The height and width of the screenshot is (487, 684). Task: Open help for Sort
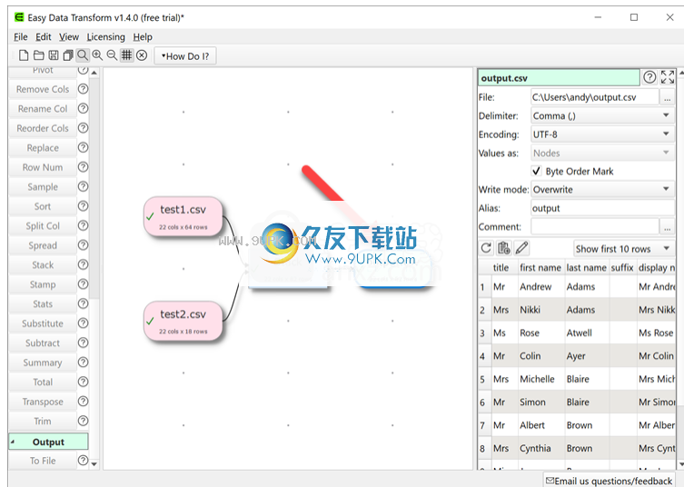[x=83, y=206]
